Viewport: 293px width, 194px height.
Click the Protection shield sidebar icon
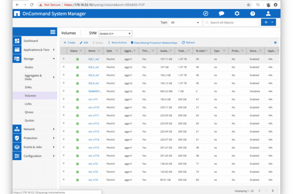click(17, 138)
